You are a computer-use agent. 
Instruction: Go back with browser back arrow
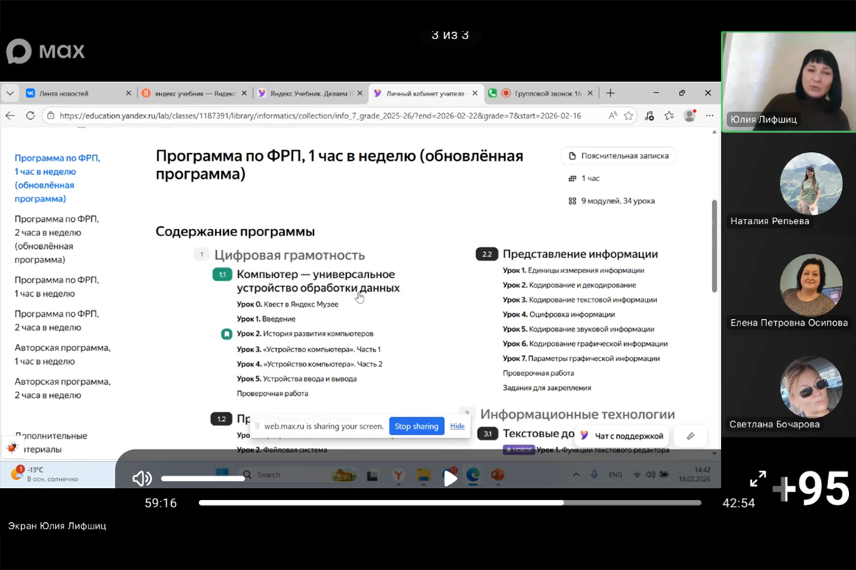[x=10, y=115]
